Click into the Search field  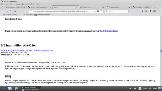[117, 11]
